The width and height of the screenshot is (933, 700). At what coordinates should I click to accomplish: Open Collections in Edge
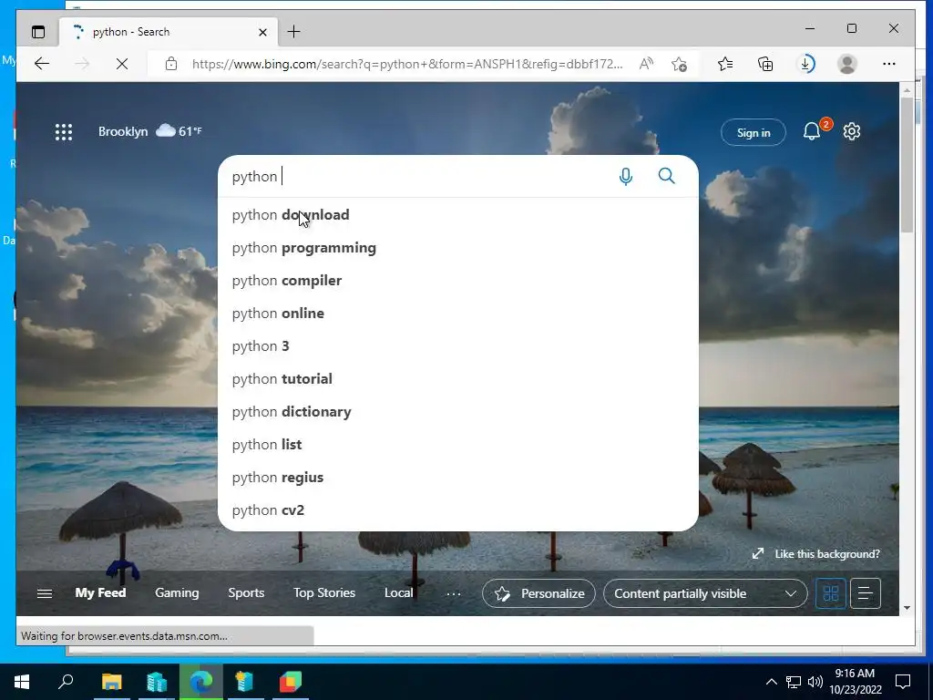pos(765,64)
